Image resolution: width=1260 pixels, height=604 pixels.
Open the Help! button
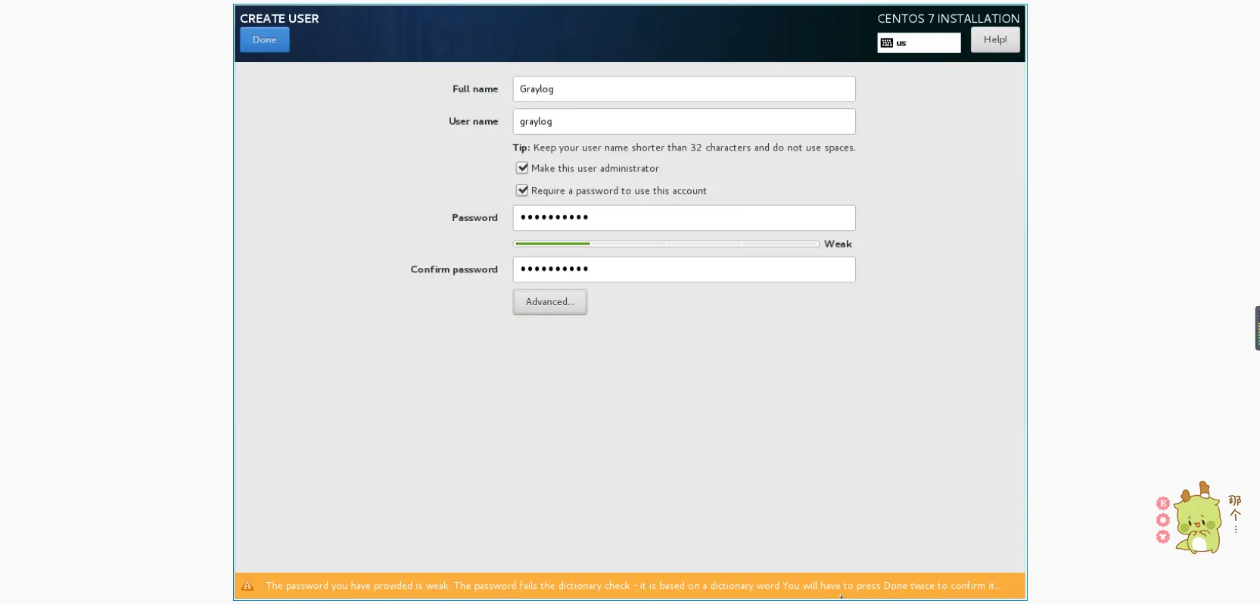pyautogui.click(x=994, y=40)
